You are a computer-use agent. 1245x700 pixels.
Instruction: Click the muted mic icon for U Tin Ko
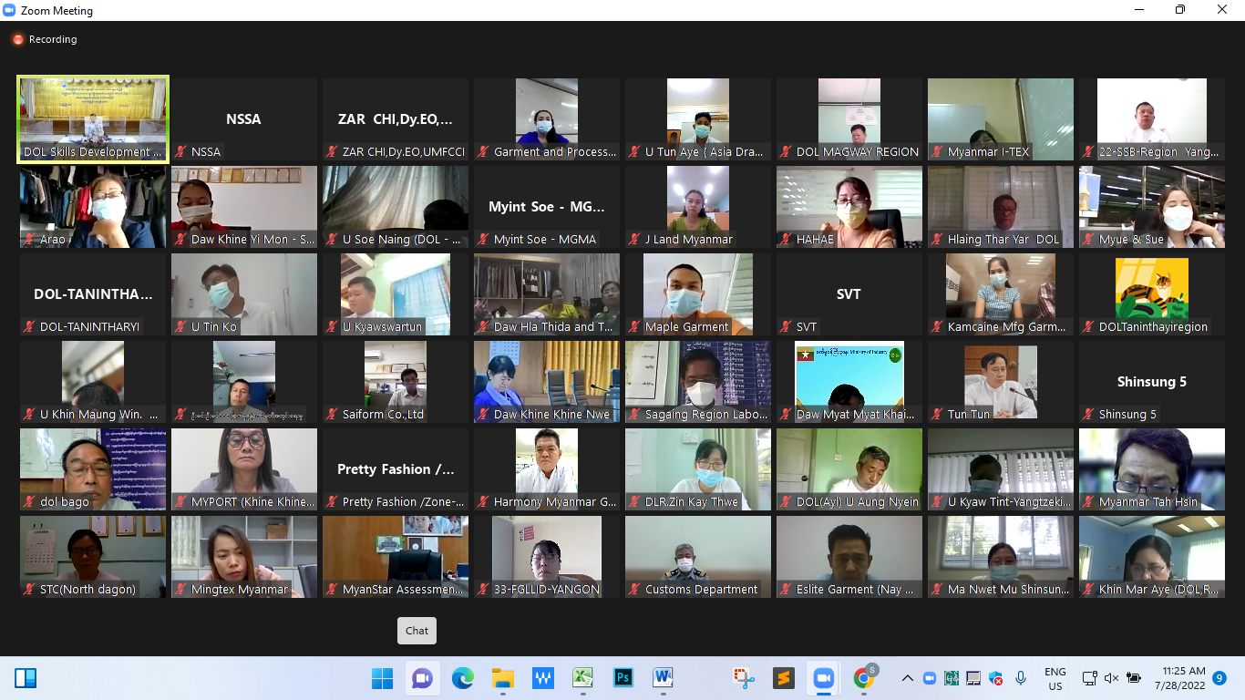181,327
